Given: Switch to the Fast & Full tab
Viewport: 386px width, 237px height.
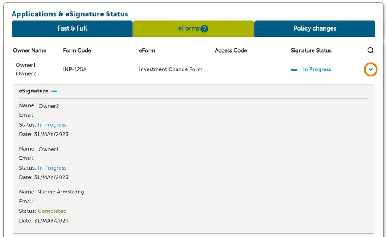Looking at the screenshot, I should (72, 28).
